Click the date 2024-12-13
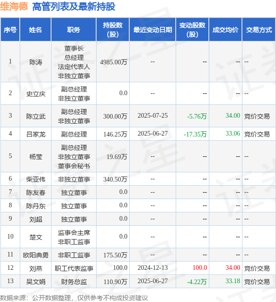 pos(153,268)
